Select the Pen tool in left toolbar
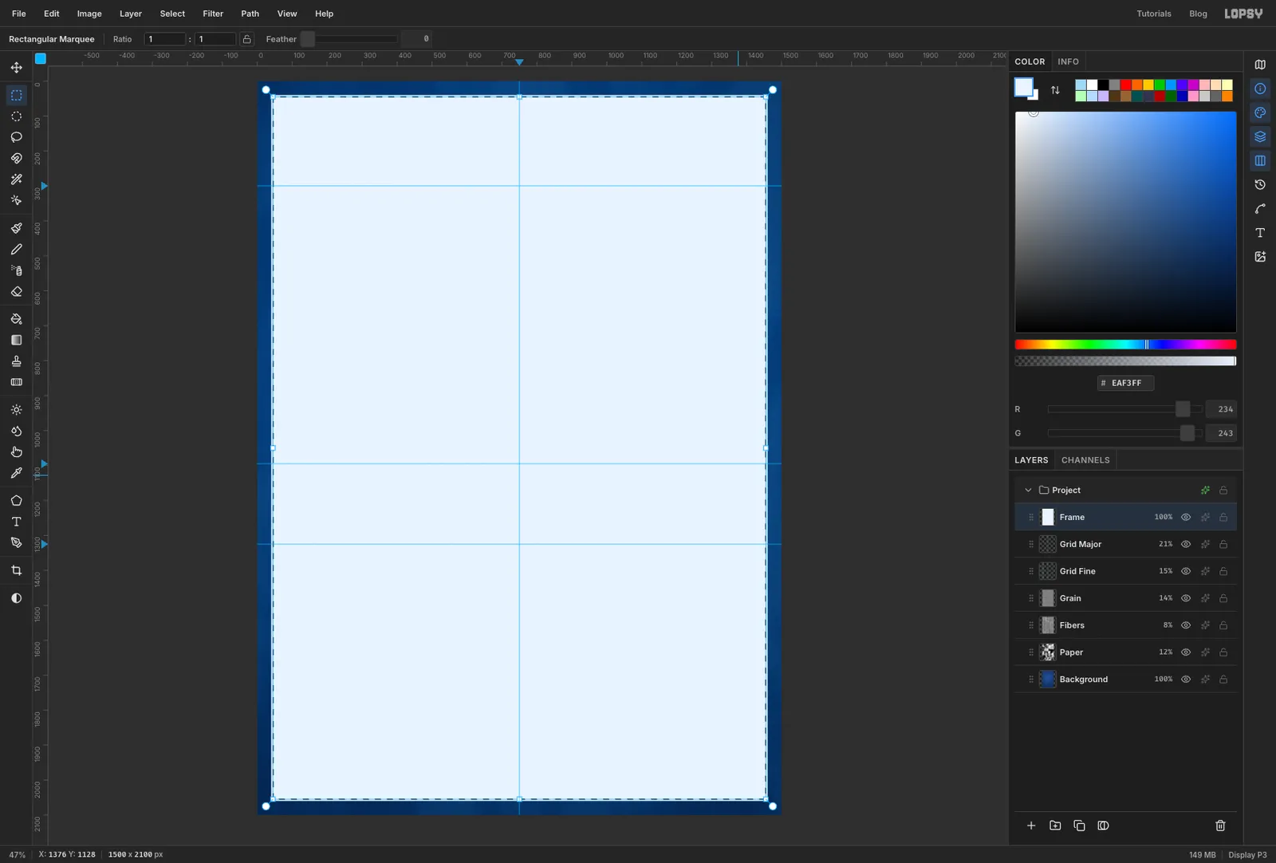This screenshot has width=1276, height=863. tap(16, 543)
